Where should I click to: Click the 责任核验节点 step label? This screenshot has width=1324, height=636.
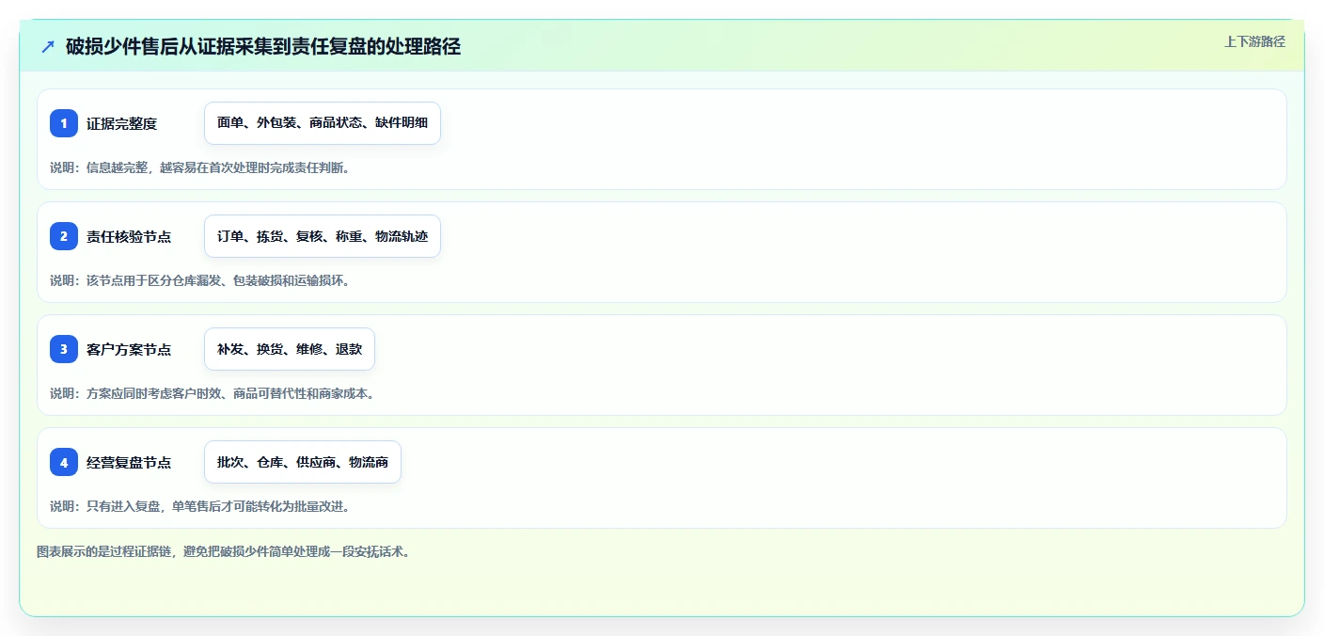(129, 236)
